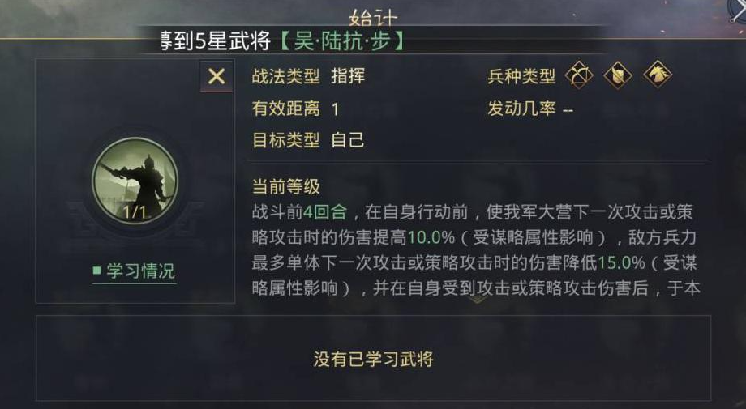Tap the 没有已学习武将 empty list area

[x=374, y=359]
